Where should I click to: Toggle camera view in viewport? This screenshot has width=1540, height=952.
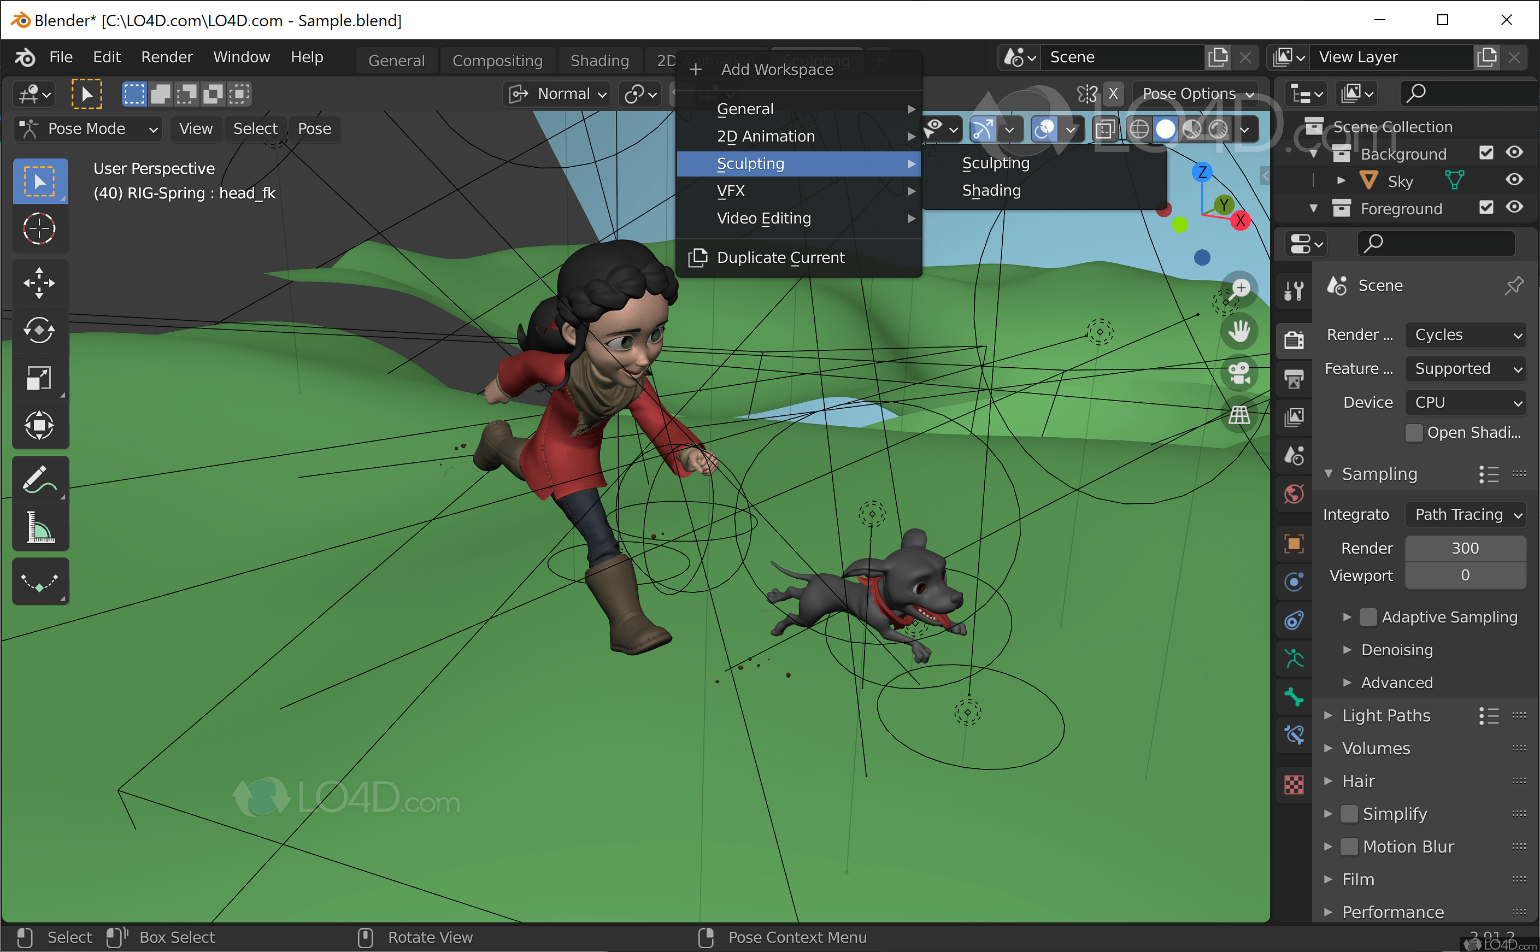point(1239,373)
